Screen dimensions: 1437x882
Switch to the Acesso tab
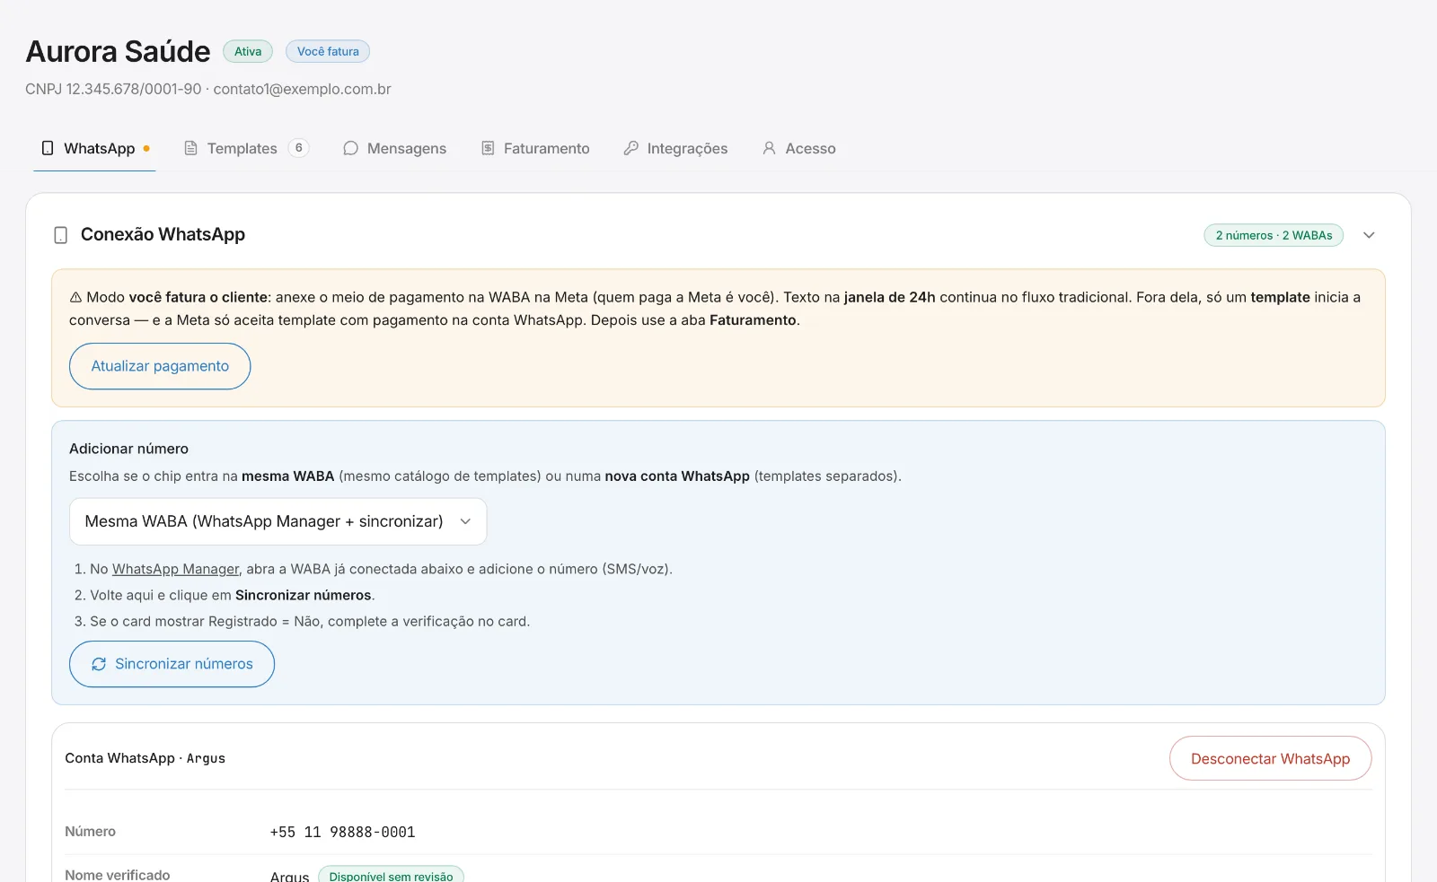click(x=798, y=148)
